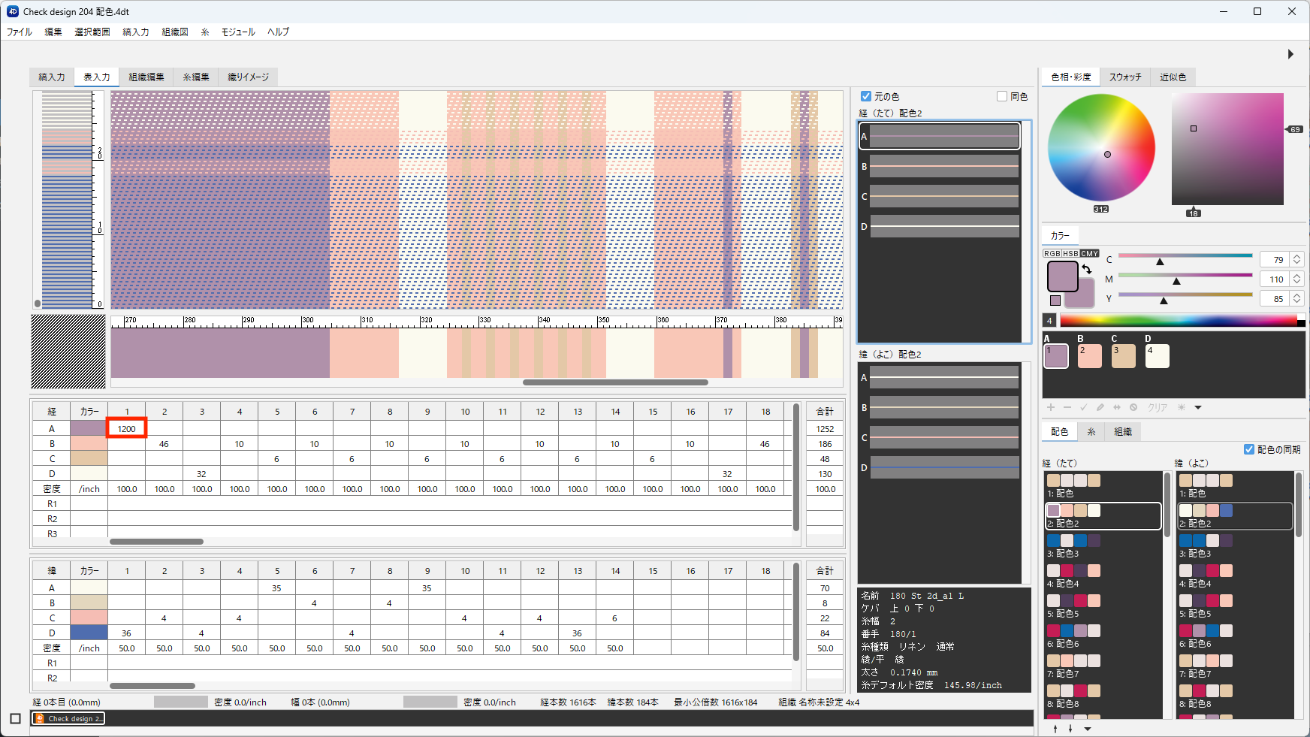Open the dropdown arrow below the 配色 list

pyautogui.click(x=1087, y=728)
